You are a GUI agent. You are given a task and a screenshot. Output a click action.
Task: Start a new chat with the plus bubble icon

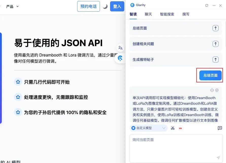tap(220, 128)
